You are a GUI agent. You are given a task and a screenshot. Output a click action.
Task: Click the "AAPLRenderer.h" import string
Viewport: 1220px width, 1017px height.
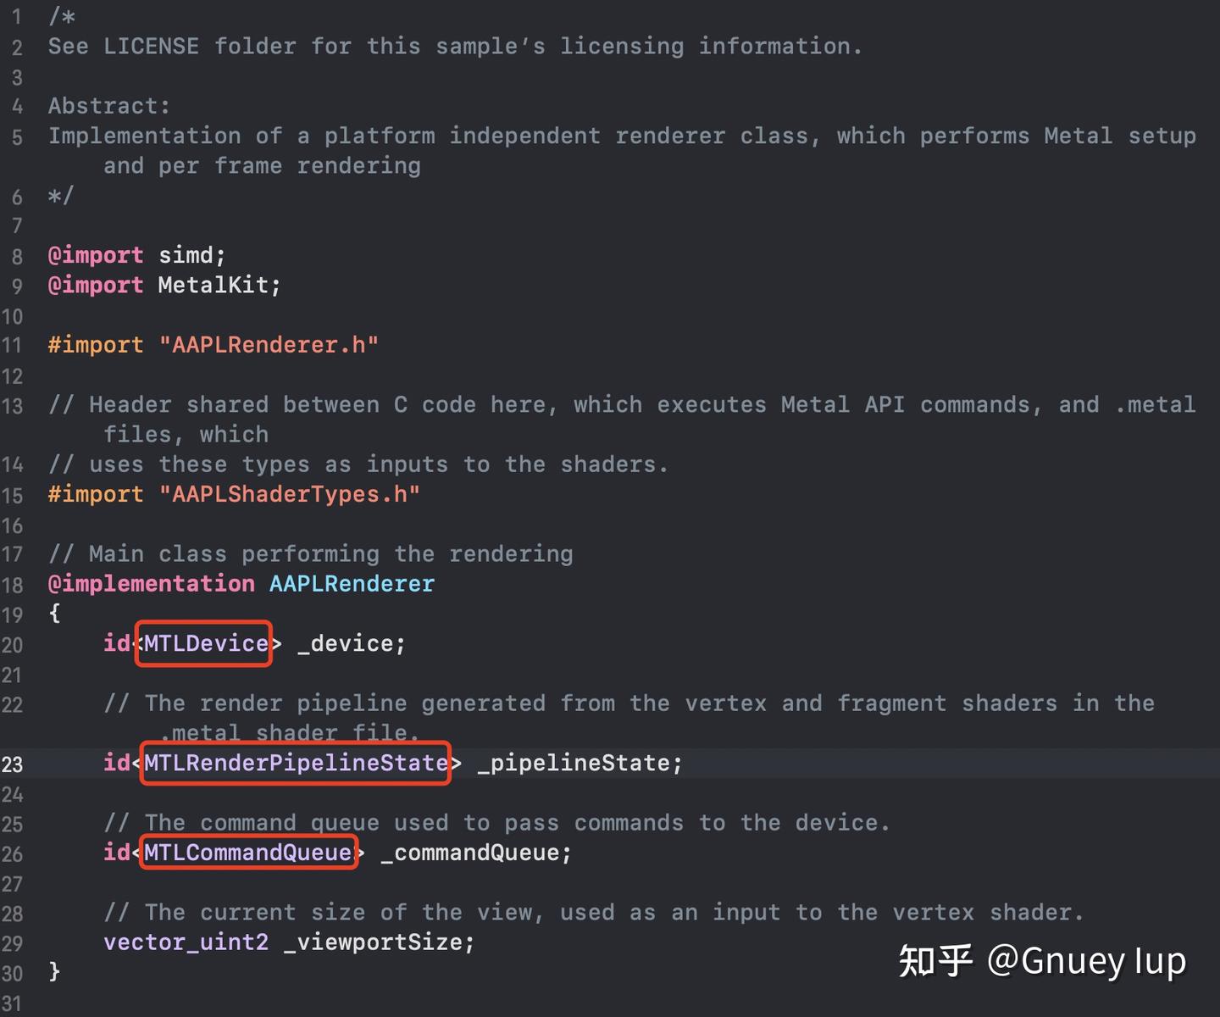pyautogui.click(x=269, y=345)
